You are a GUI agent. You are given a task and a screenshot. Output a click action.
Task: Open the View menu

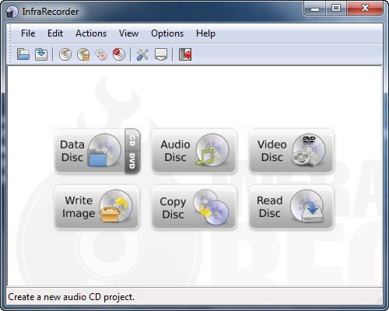click(x=128, y=33)
